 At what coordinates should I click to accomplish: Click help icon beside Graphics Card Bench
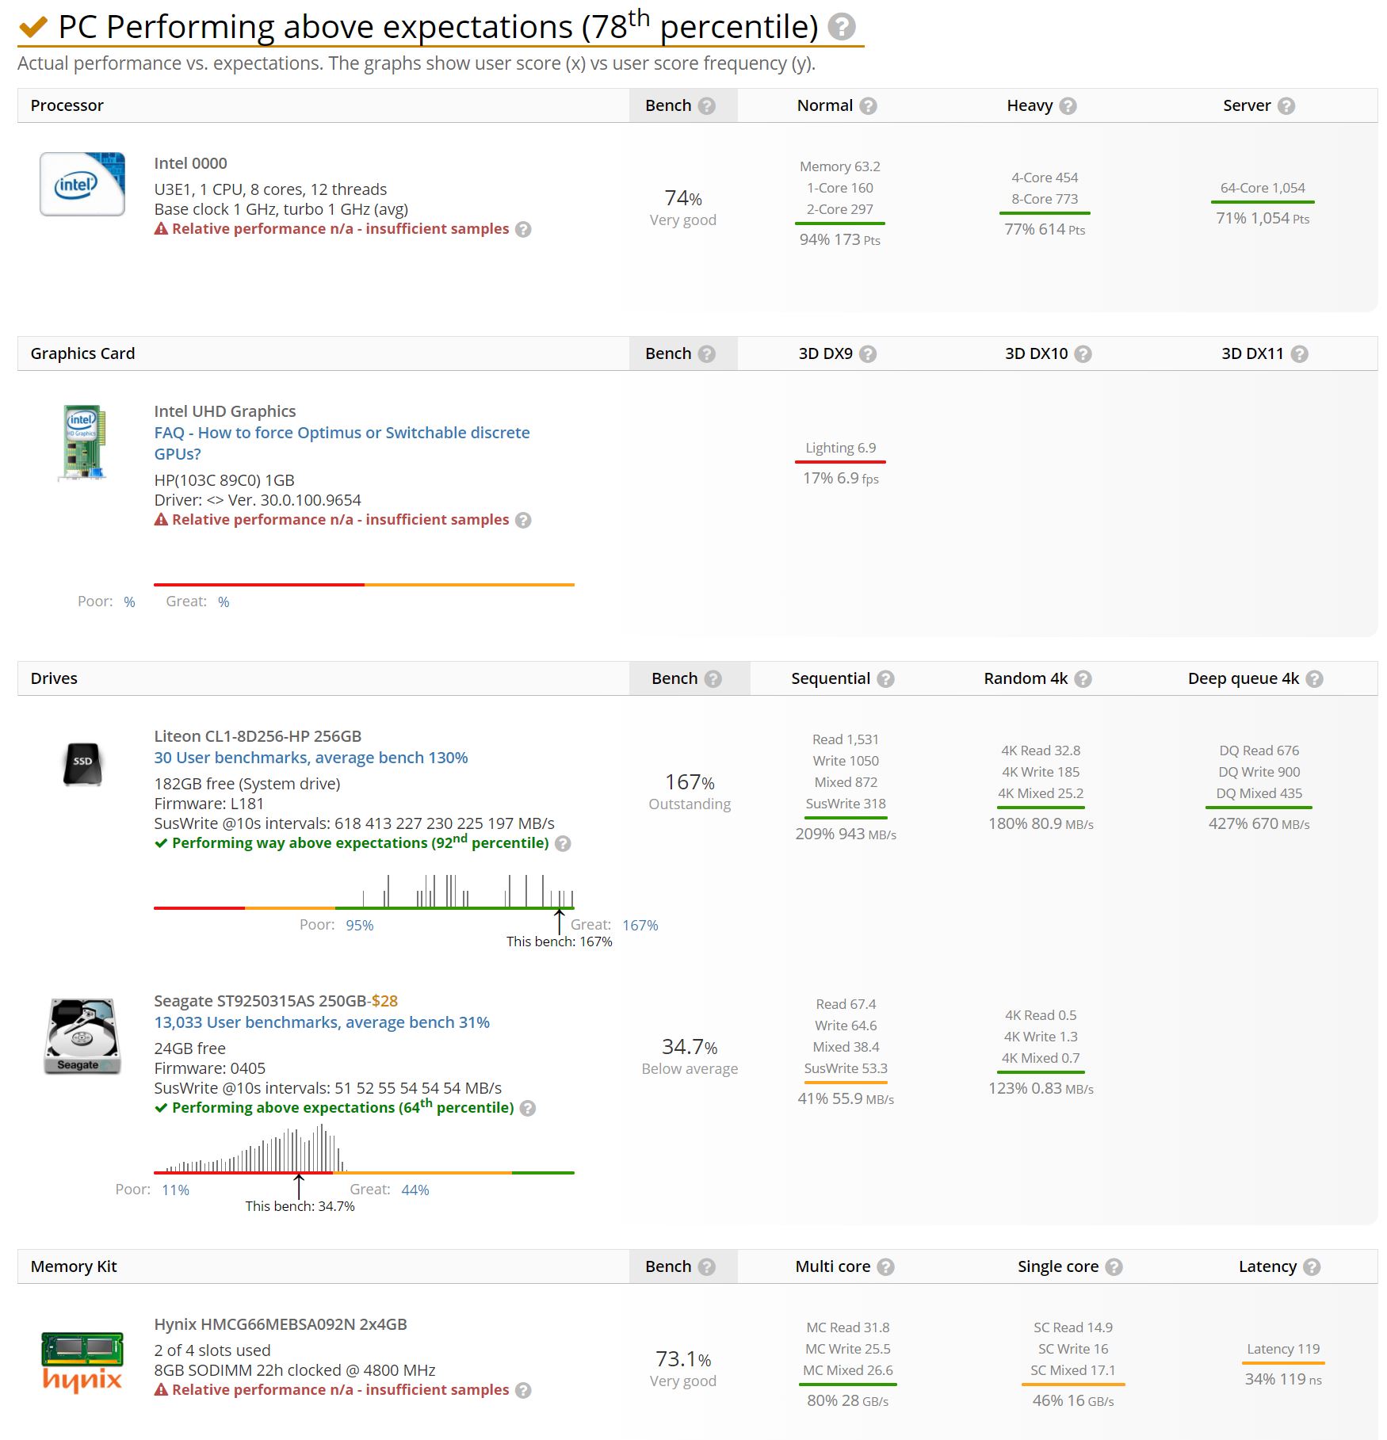pyautogui.click(x=707, y=354)
